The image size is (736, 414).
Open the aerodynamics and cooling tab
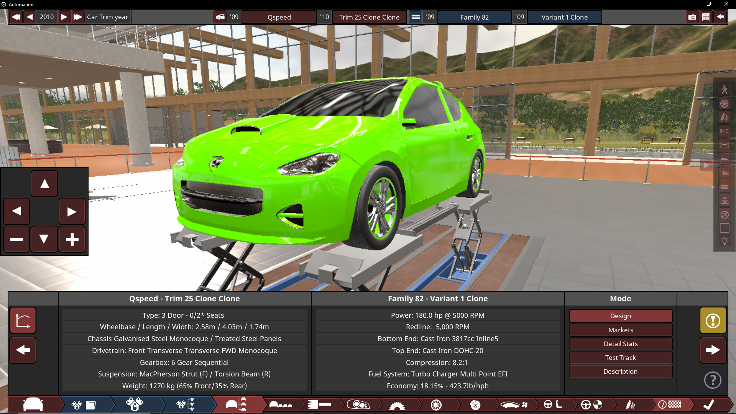pos(514,405)
